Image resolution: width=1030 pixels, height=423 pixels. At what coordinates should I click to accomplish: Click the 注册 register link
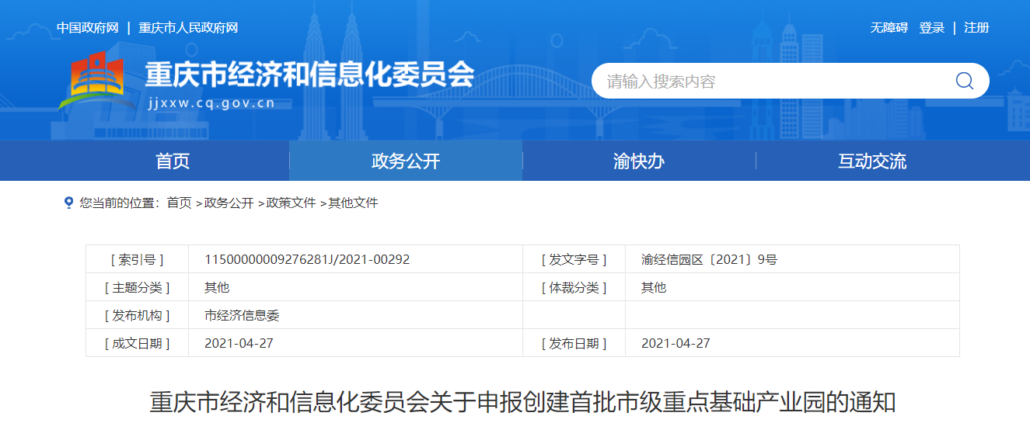[976, 28]
